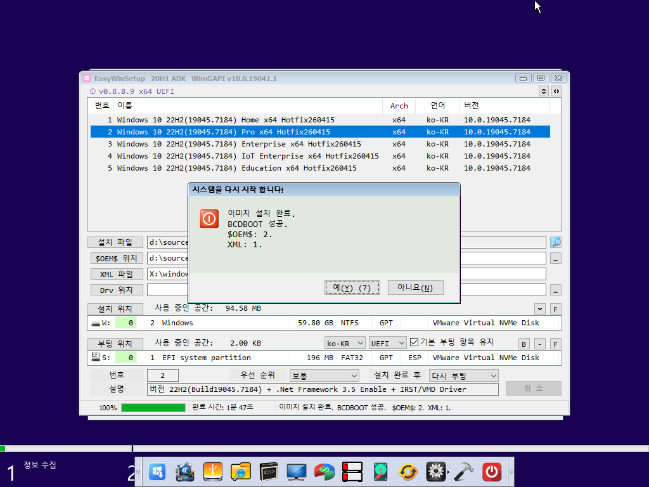Open the blue monitor display icon in the dock

[297, 472]
